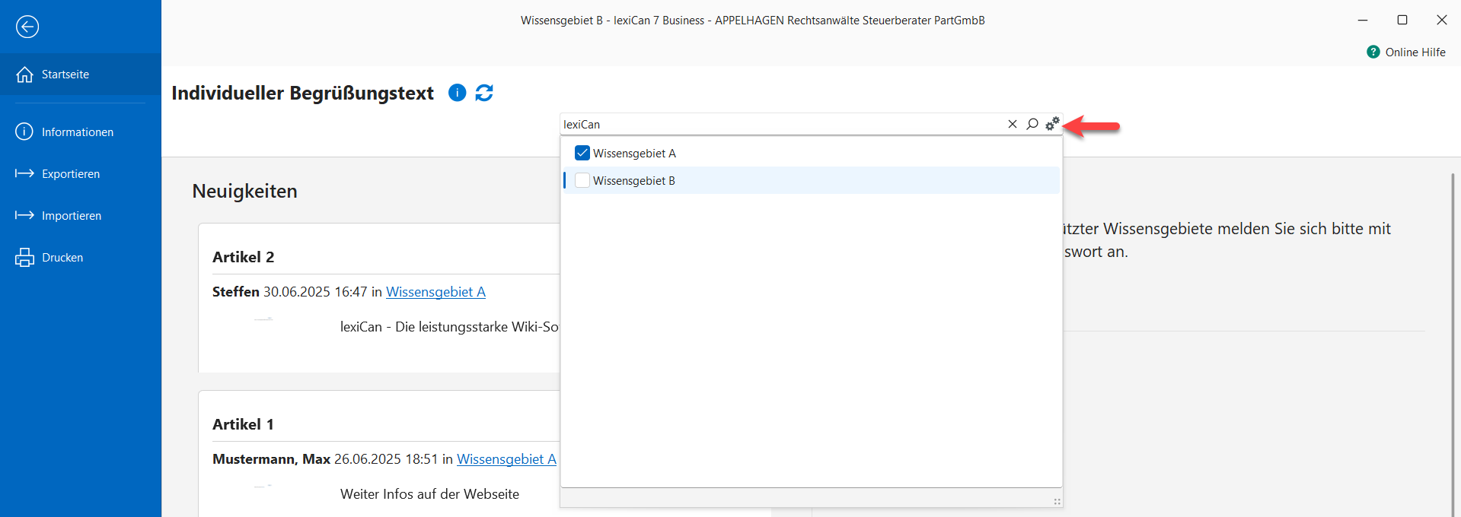Open the Wissensgebiet A link under Artikel 1
The image size is (1461, 517).
tap(506, 459)
